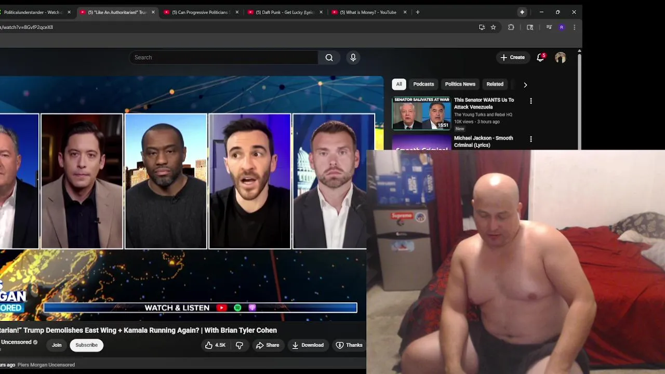Dislike the video with thumbs down
The height and width of the screenshot is (374, 665).
click(240, 345)
